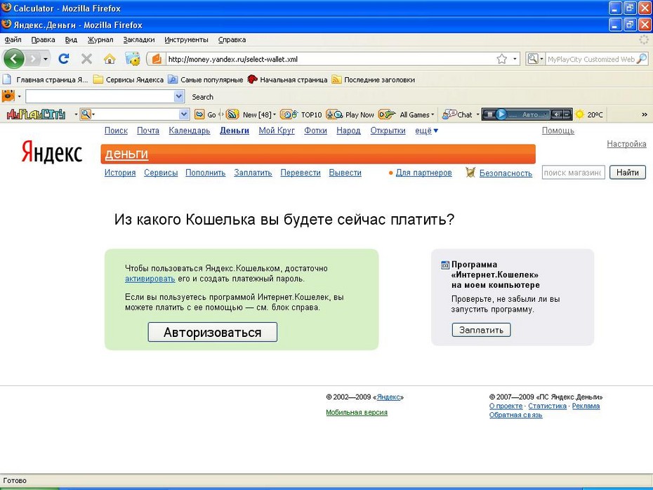
Task: Open the Пополнить link
Action: point(205,173)
